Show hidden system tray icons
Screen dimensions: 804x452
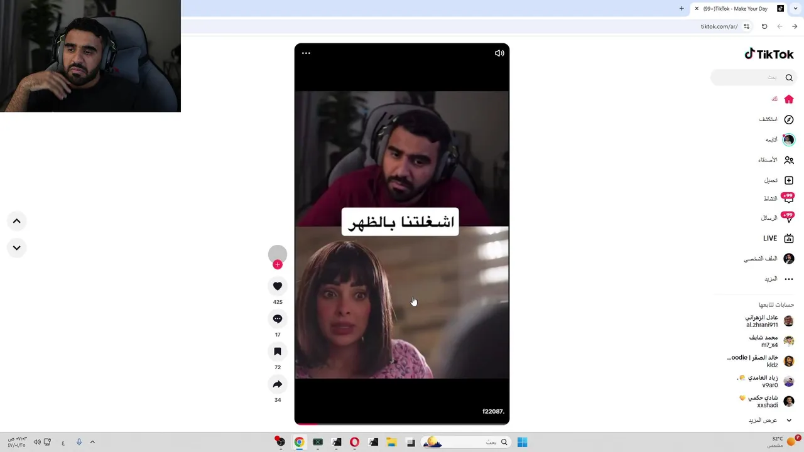[x=92, y=443]
